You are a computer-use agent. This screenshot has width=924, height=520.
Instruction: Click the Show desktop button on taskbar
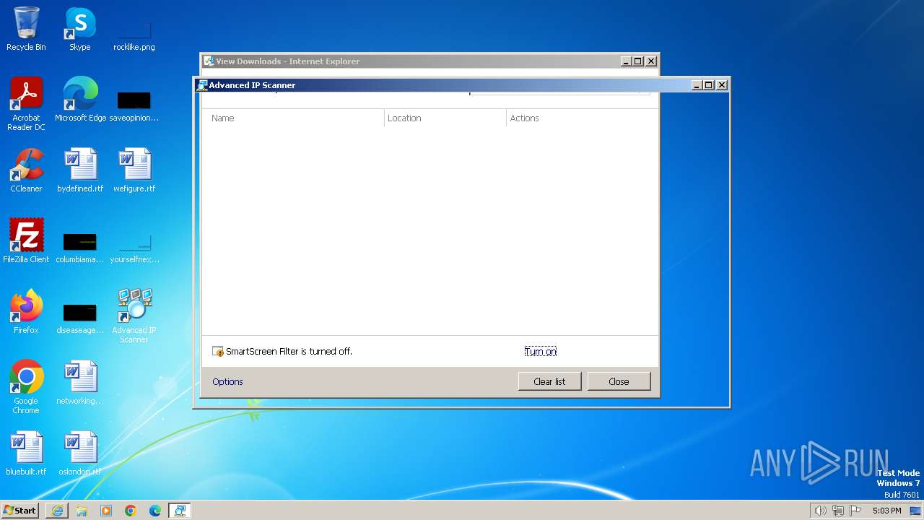(x=915, y=511)
